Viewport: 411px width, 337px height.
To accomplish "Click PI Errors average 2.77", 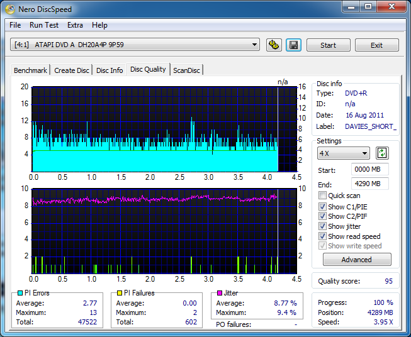I will point(90,303).
